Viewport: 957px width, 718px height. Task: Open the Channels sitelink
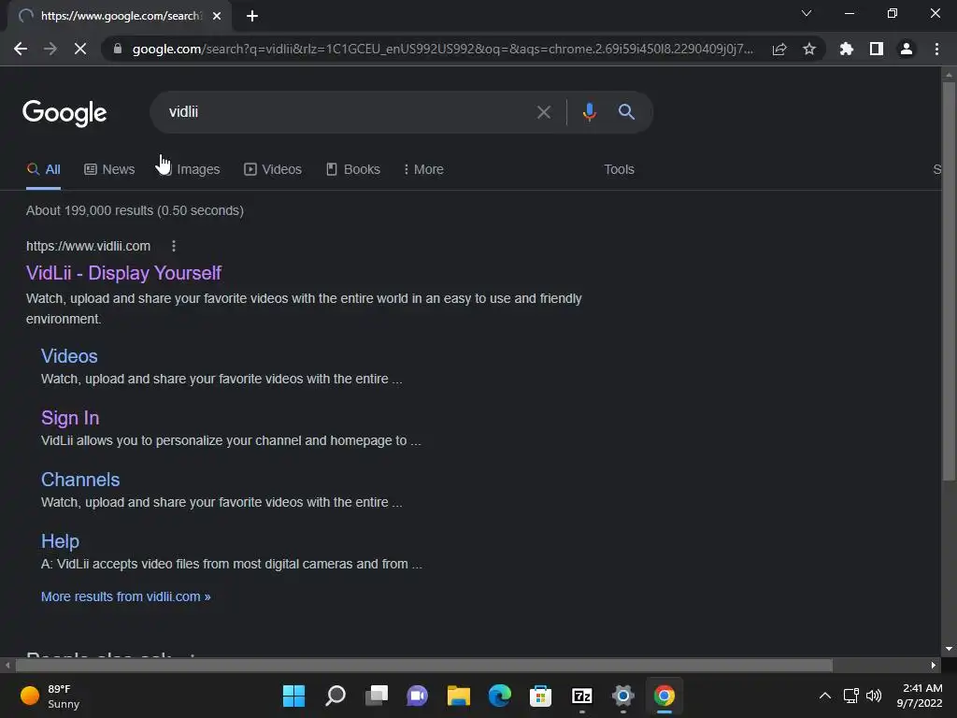click(x=80, y=480)
